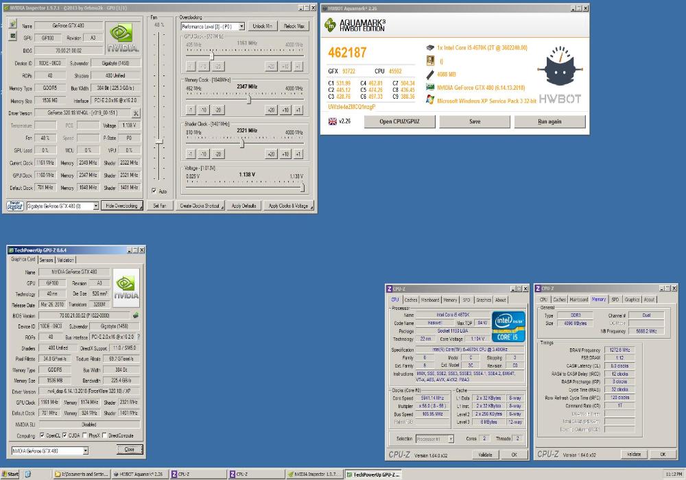Open SPD tab in right CPU-Z window
Screen dimensions: 686x480
[615, 300]
